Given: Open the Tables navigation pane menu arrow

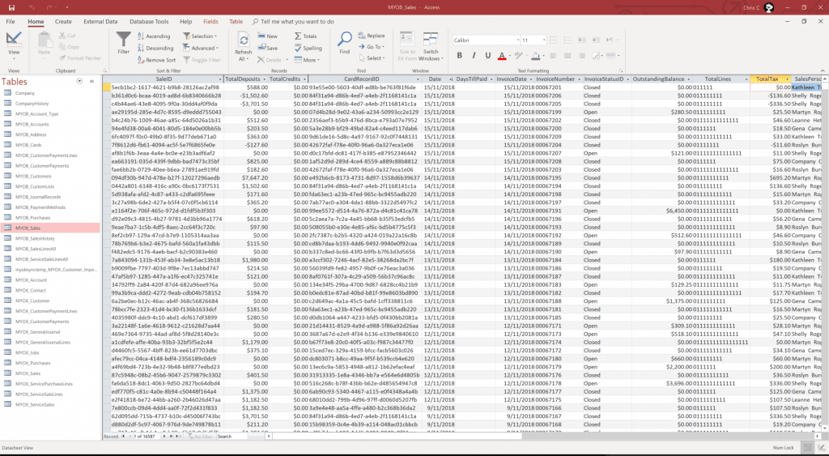Looking at the screenshot, I should 79,82.
